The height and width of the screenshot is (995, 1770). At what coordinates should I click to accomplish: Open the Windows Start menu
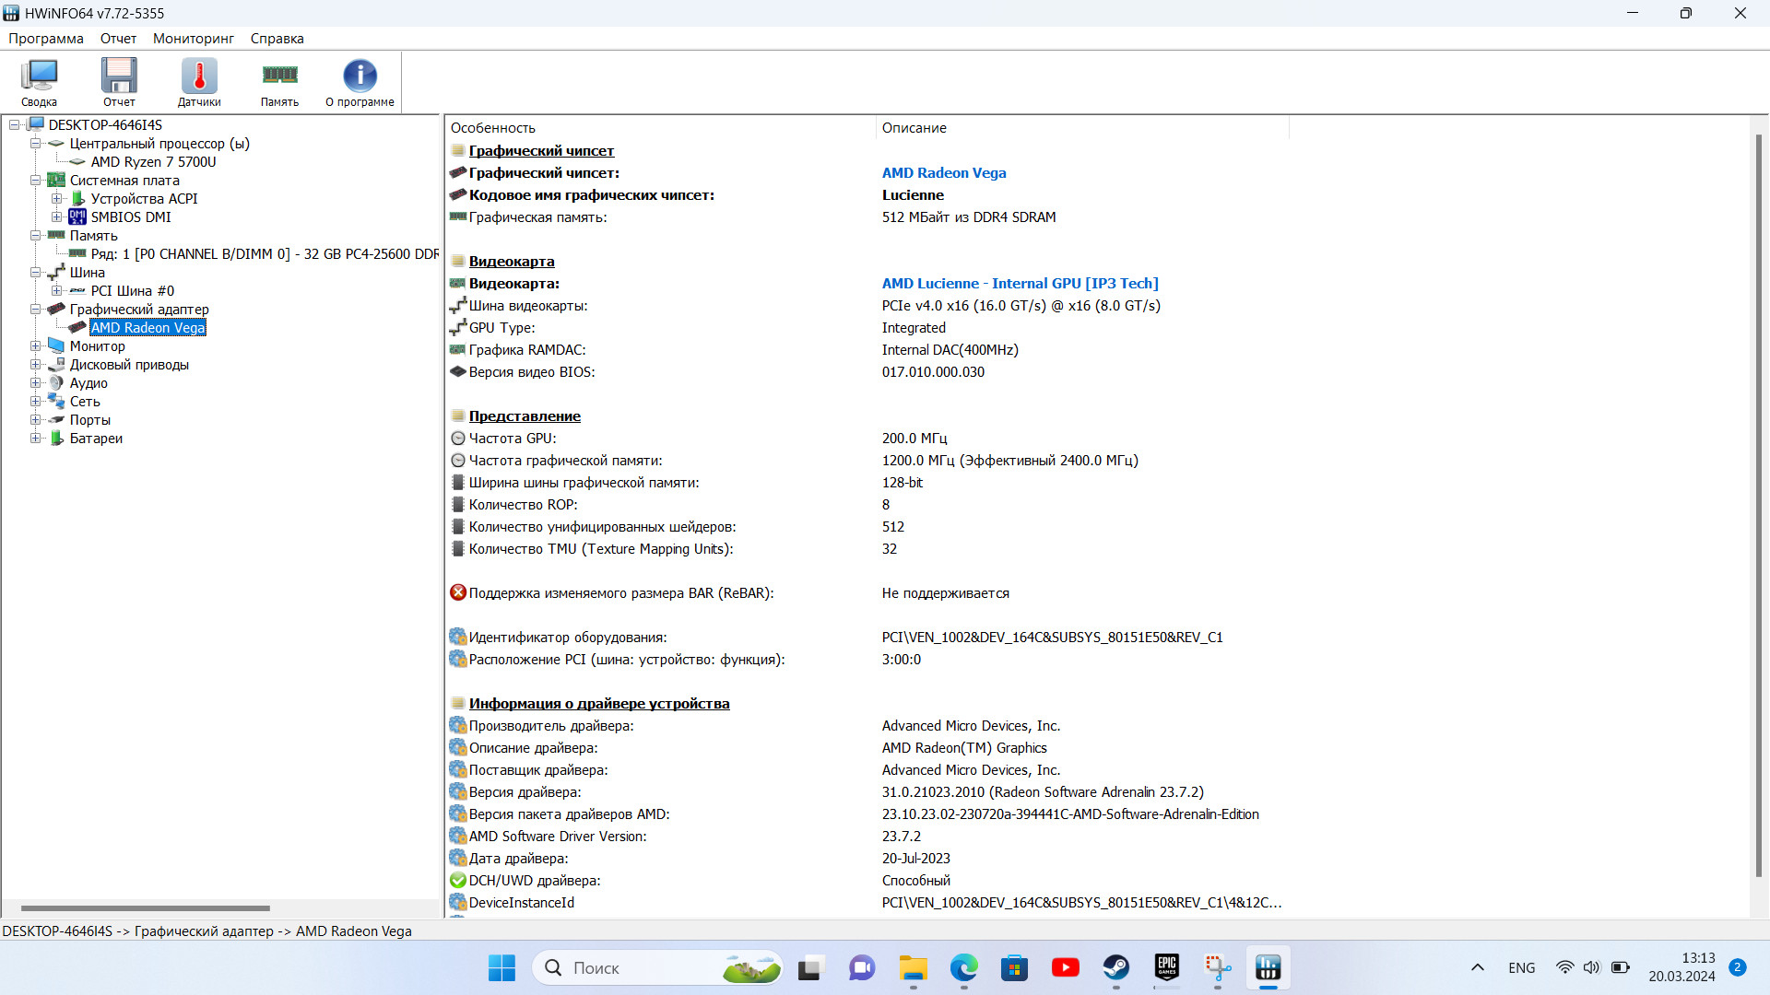501,968
